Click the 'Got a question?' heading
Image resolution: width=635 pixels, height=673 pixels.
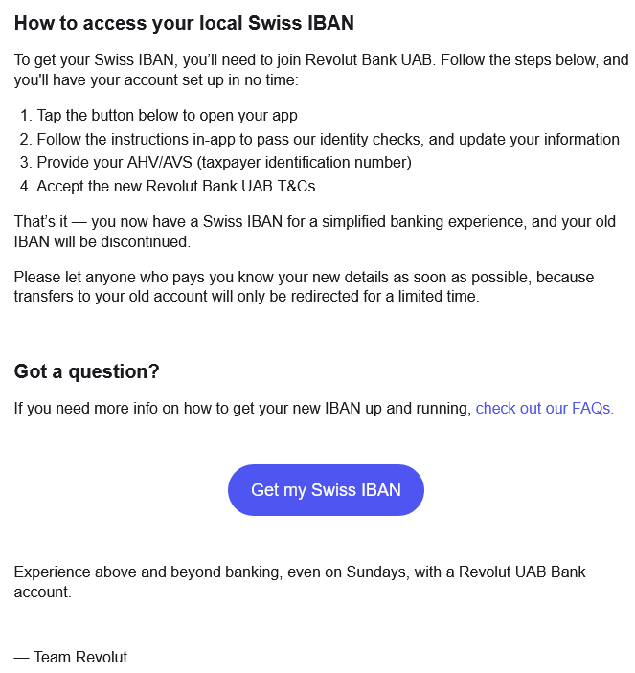87,371
